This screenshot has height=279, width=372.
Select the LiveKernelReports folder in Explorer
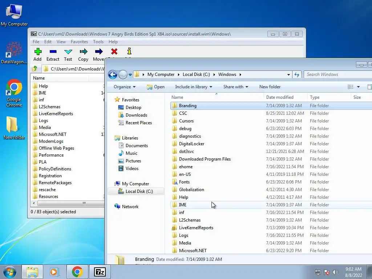[271, 228]
